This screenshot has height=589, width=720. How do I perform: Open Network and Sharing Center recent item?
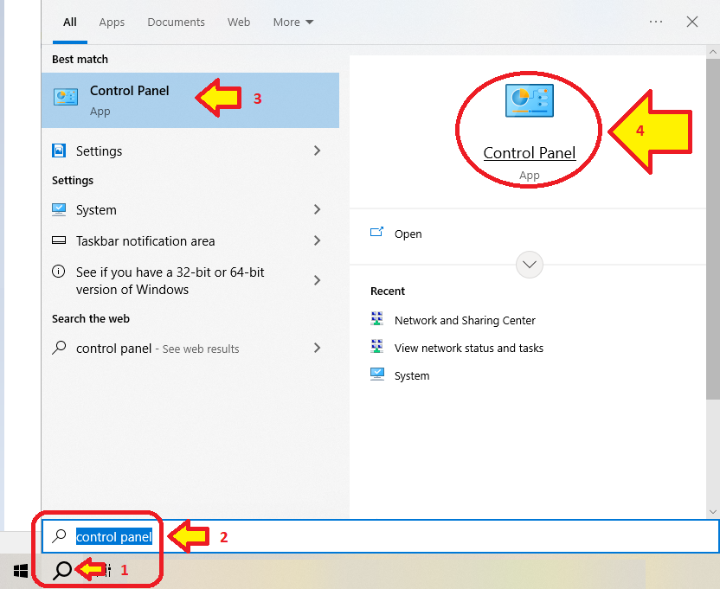(465, 320)
